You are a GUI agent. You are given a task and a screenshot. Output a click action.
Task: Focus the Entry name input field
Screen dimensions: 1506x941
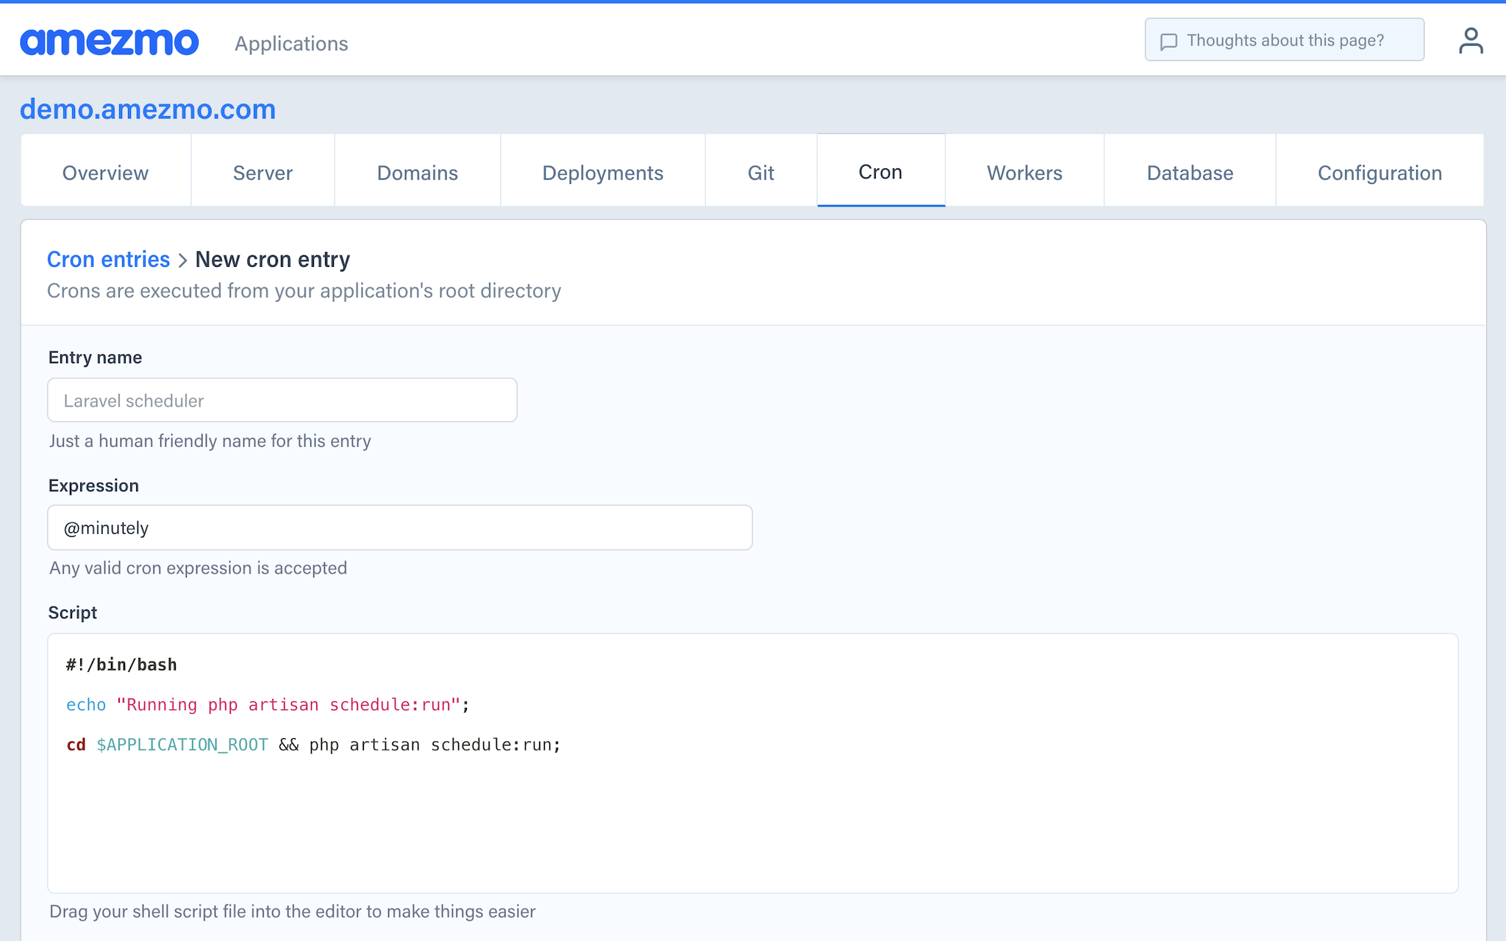tap(282, 400)
